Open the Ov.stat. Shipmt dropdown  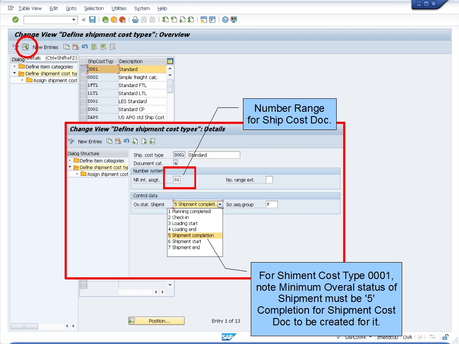pos(220,204)
